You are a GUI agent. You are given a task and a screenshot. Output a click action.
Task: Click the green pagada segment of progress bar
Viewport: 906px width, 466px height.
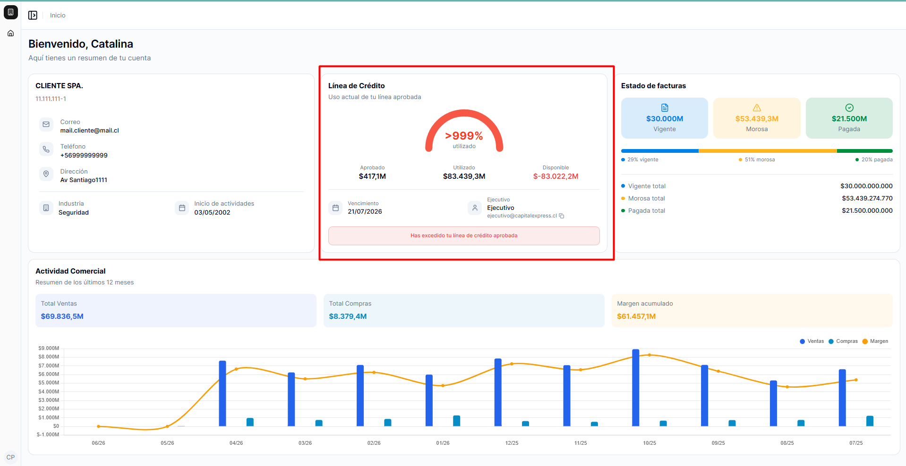click(865, 151)
